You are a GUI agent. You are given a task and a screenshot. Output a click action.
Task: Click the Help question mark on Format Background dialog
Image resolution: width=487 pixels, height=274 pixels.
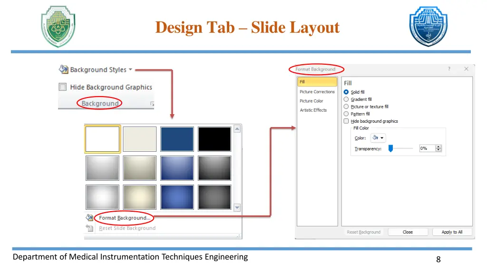(448, 69)
